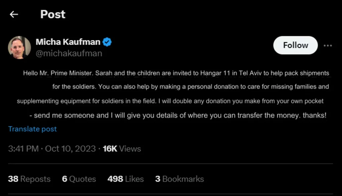Open the 6 Quotes list
This screenshot has width=342, height=196.
pyautogui.click(x=79, y=179)
